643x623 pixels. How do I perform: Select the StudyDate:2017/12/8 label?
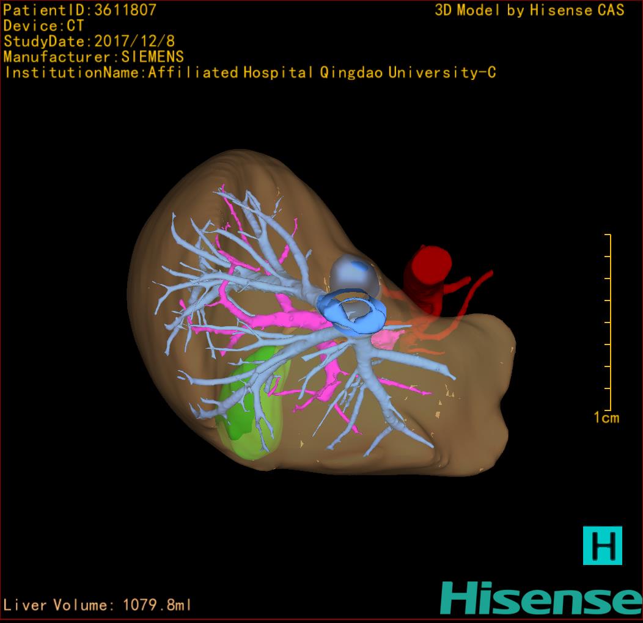pyautogui.click(x=89, y=42)
